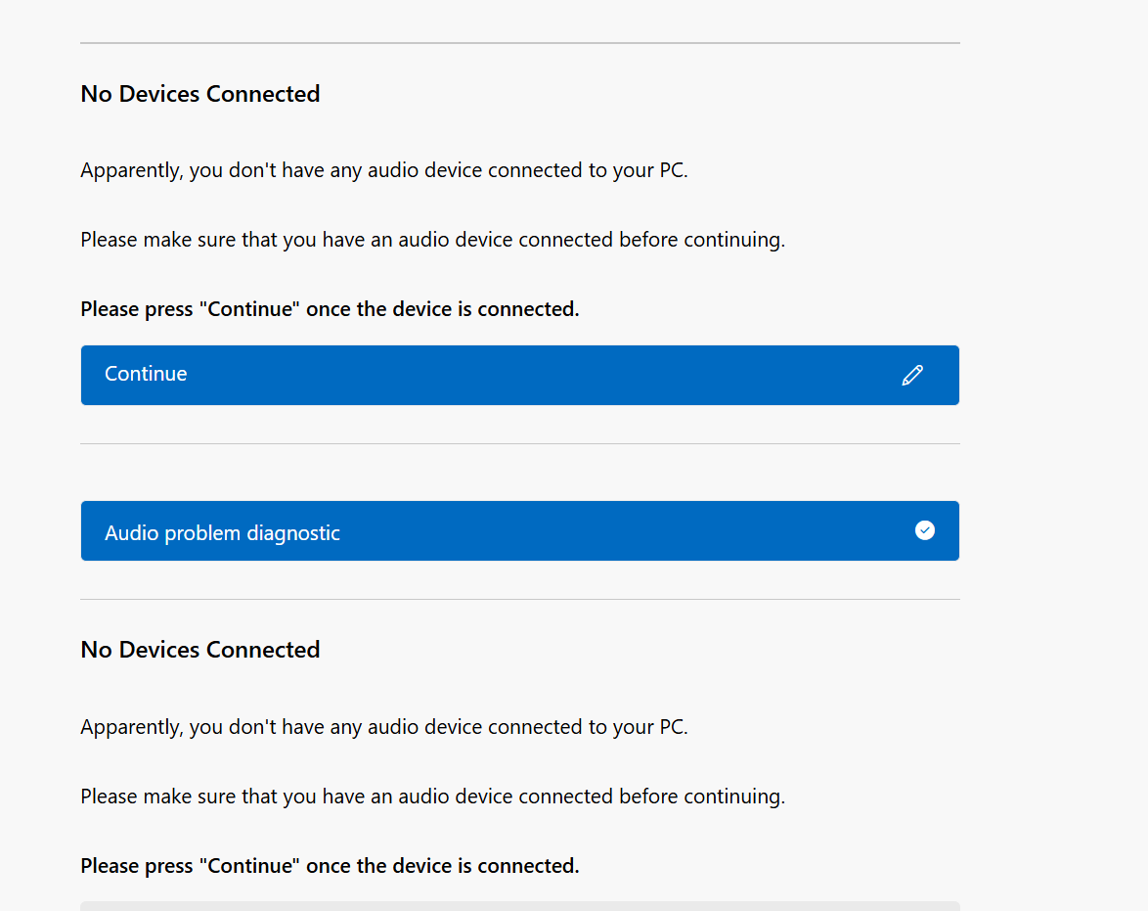Screen dimensions: 1148x911
Task: Click the checkmark icon on Audio problem diagnostic
Action: tap(925, 530)
